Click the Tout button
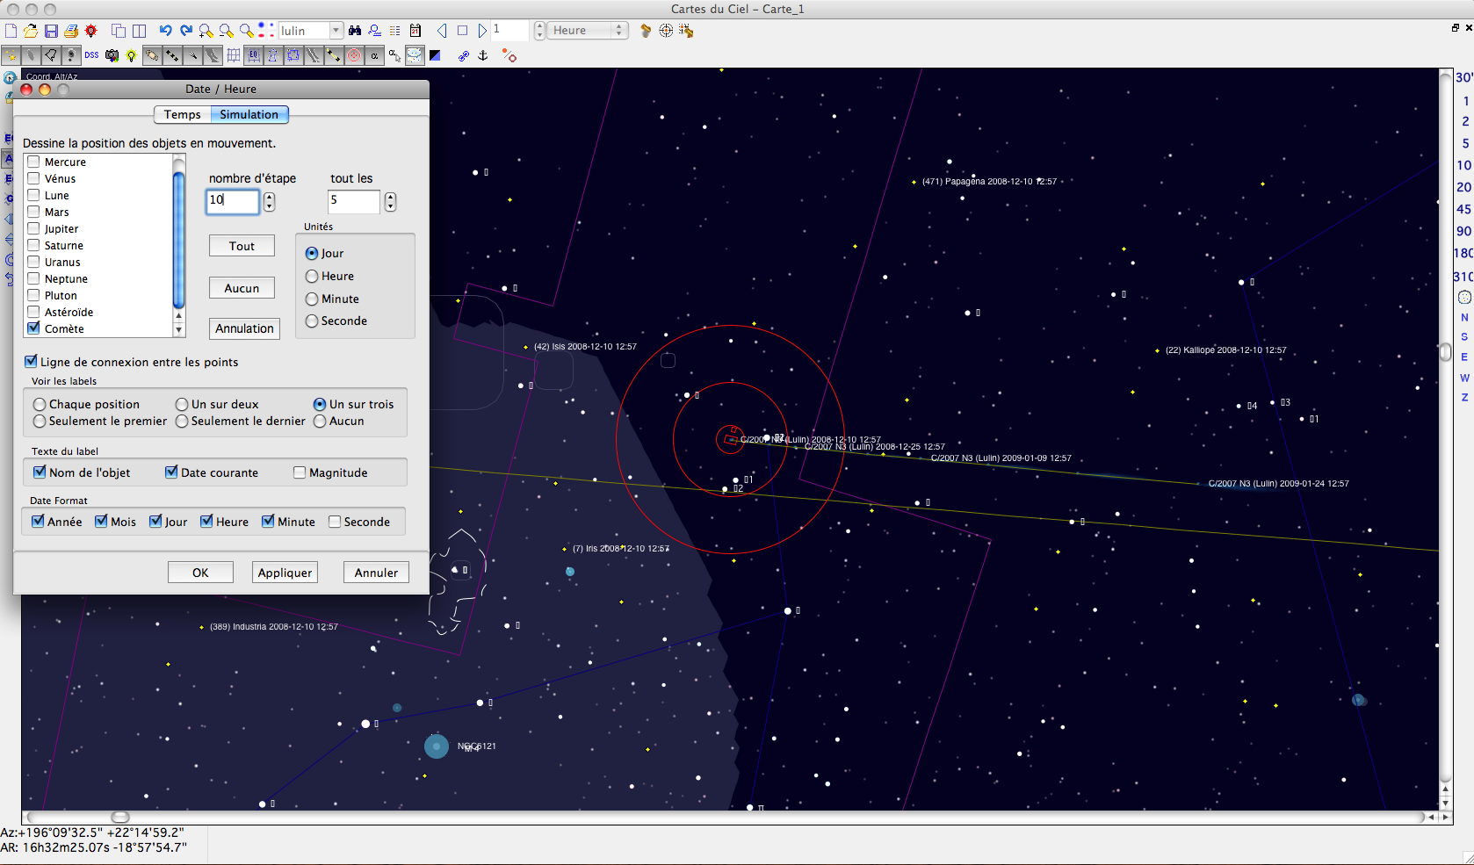The image size is (1474, 865). [x=242, y=246]
